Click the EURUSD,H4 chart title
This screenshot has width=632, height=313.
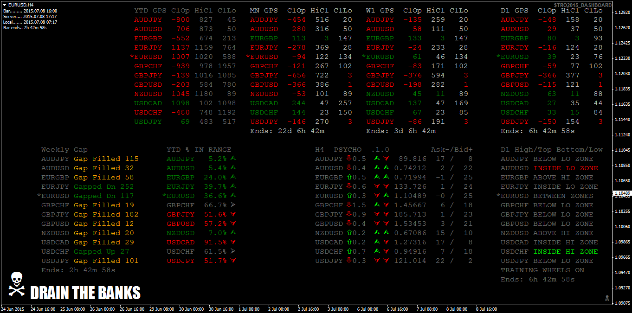[21, 5]
